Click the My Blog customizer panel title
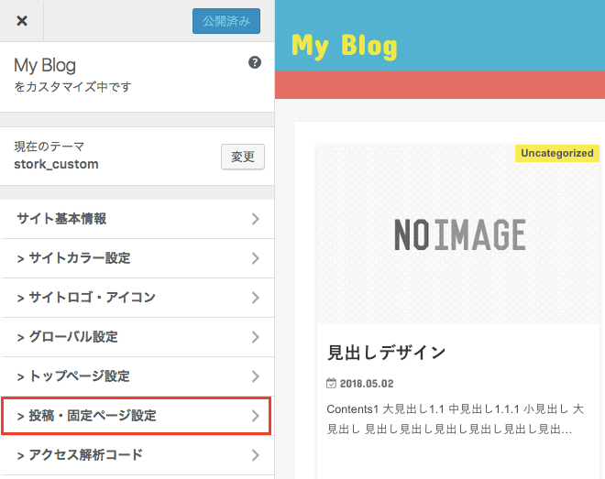Viewport: 605px width, 479px height. pyautogui.click(x=45, y=65)
